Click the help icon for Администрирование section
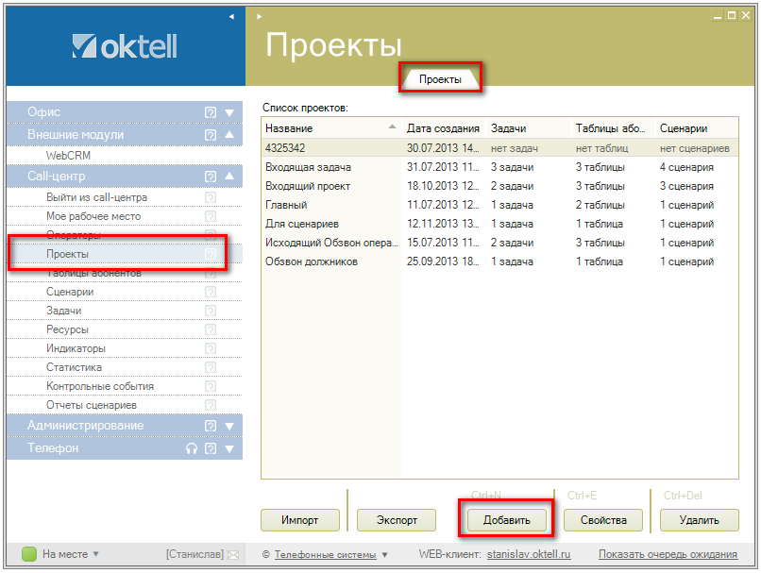The height and width of the screenshot is (573, 761). [211, 426]
